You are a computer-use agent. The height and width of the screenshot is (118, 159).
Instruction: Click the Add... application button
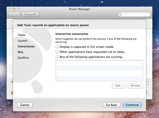coord(119,86)
